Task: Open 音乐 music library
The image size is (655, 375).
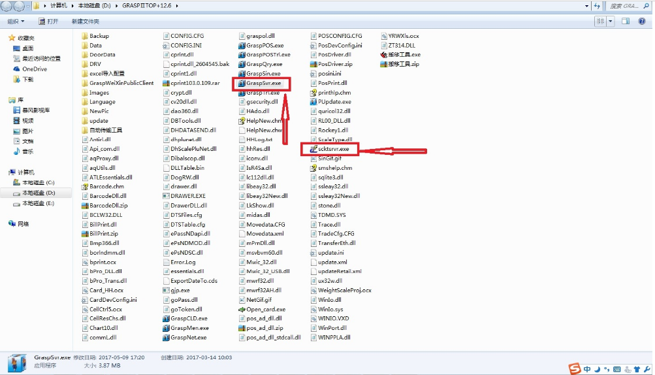Action: 24,152
